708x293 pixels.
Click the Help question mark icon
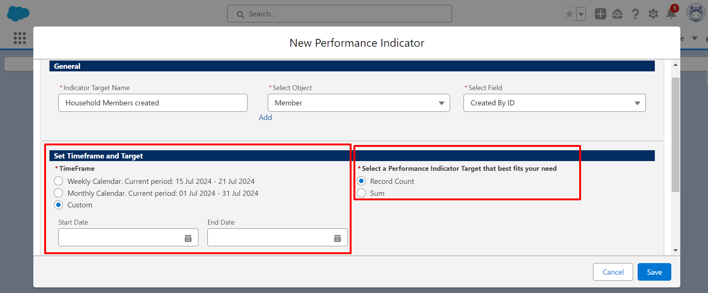coord(635,14)
